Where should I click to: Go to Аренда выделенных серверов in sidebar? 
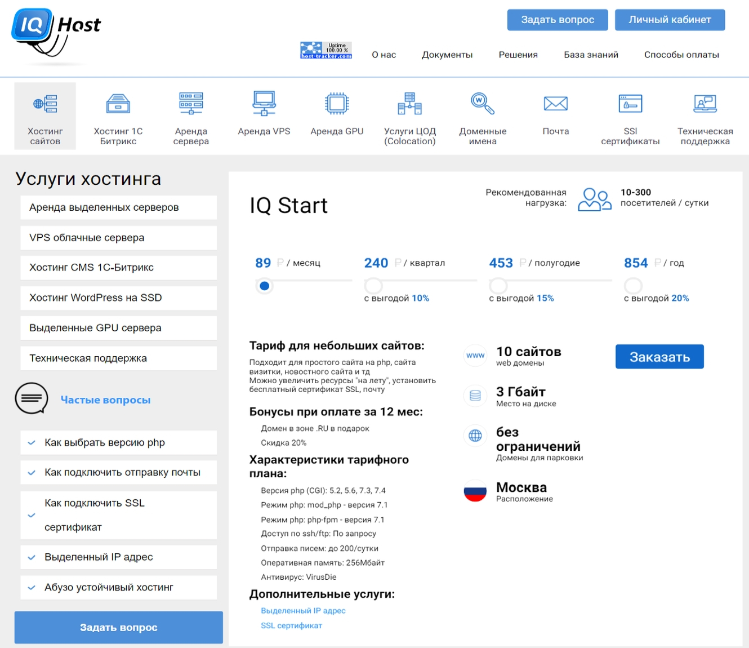pyautogui.click(x=119, y=207)
